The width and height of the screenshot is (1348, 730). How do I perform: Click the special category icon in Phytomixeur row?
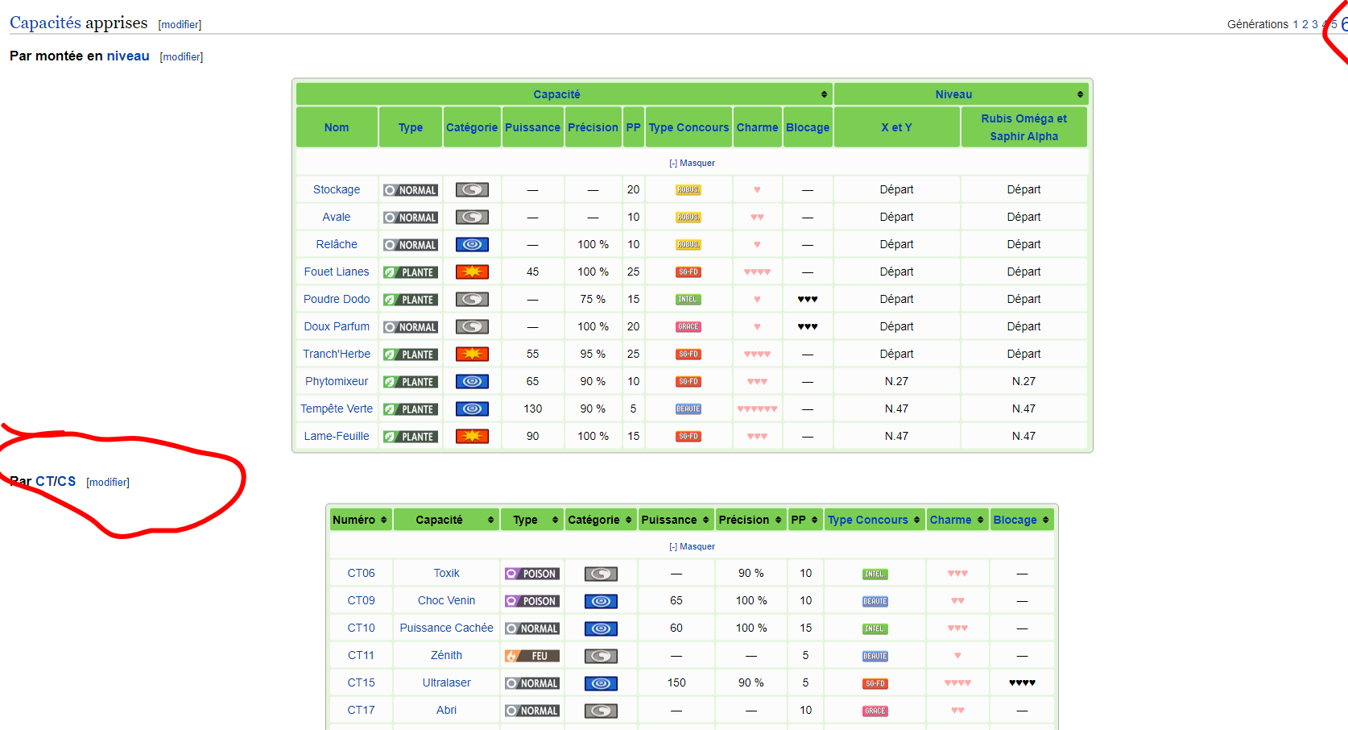coord(472,382)
